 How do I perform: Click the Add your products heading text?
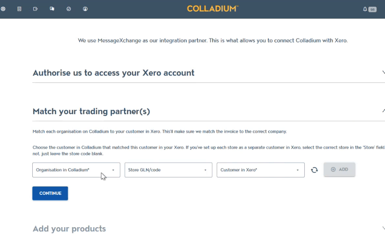coord(69,229)
